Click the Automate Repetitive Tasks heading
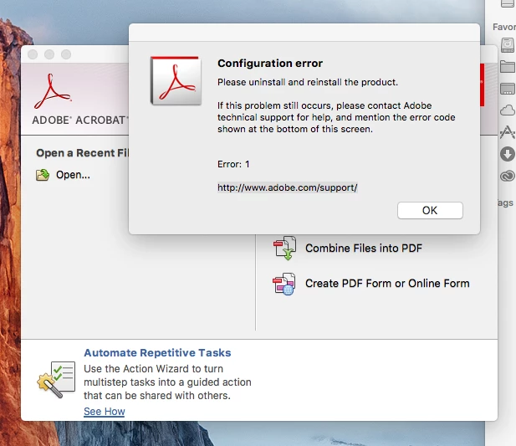The image size is (516, 446). pyautogui.click(x=157, y=353)
